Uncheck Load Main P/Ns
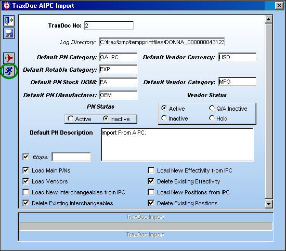Image resolution: width=286 pixels, height=251 pixels. pos(25,170)
